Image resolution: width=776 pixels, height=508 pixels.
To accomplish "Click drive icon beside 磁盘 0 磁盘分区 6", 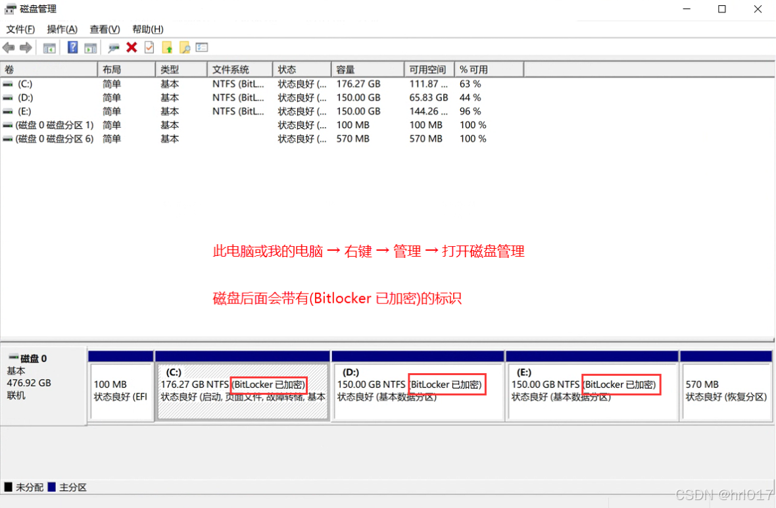I will (x=8, y=139).
